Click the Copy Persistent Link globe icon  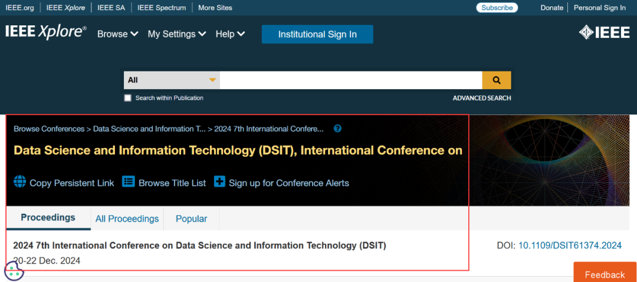pos(20,182)
